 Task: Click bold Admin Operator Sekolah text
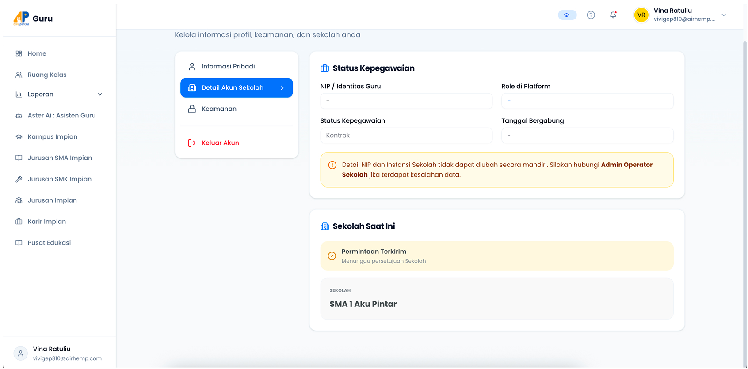coord(627,165)
